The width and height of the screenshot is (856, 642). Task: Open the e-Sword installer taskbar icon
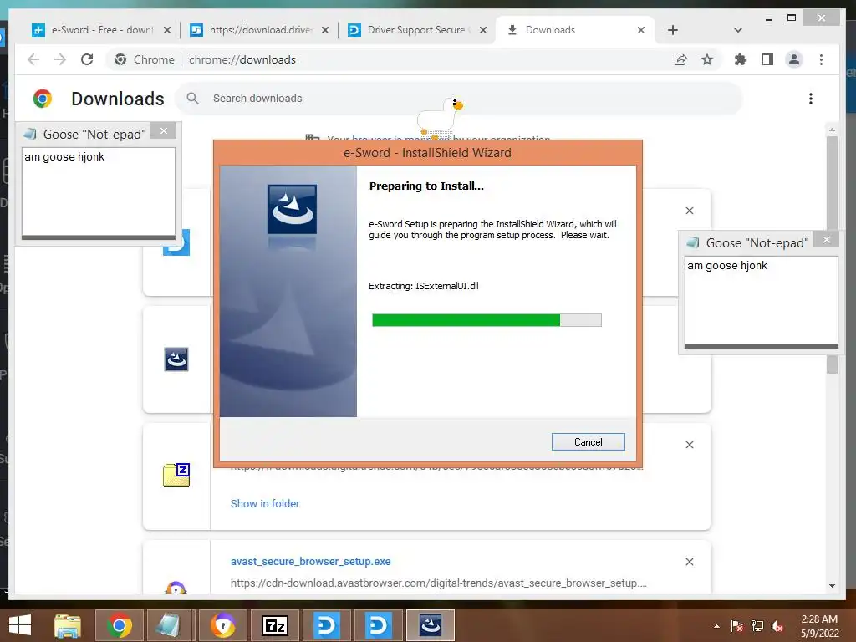click(431, 625)
